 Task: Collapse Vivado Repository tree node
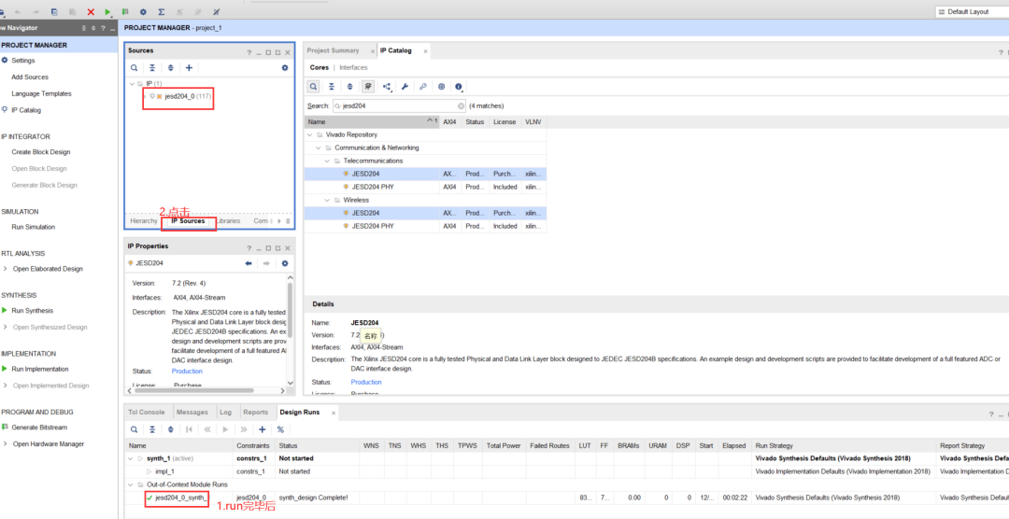click(x=311, y=134)
